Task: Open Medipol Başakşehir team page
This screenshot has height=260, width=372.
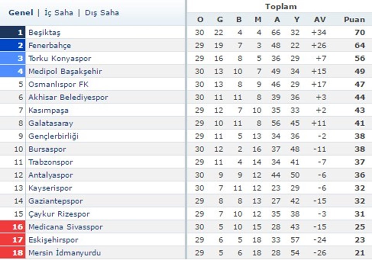Action: click(x=65, y=72)
